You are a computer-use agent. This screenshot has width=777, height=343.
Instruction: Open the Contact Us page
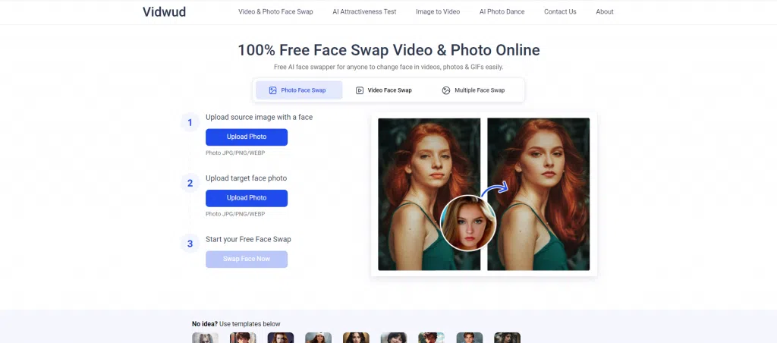560,12
